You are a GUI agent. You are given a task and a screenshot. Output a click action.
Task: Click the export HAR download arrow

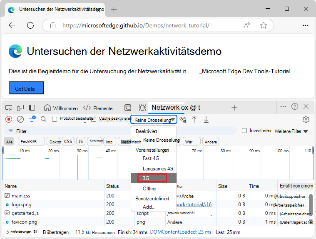tap(206, 119)
